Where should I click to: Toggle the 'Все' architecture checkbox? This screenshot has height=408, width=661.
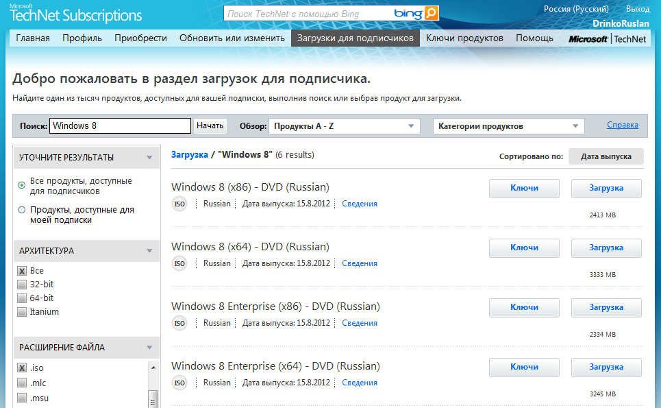coord(22,271)
